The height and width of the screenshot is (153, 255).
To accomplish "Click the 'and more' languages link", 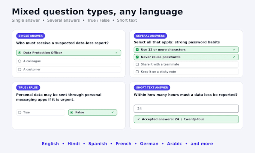I will click(202, 144).
